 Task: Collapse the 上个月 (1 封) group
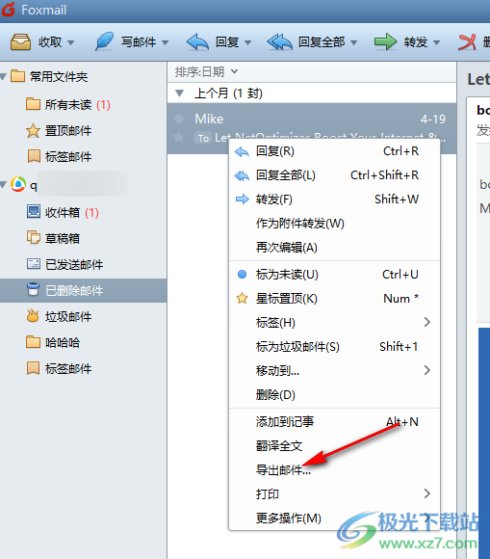180,93
